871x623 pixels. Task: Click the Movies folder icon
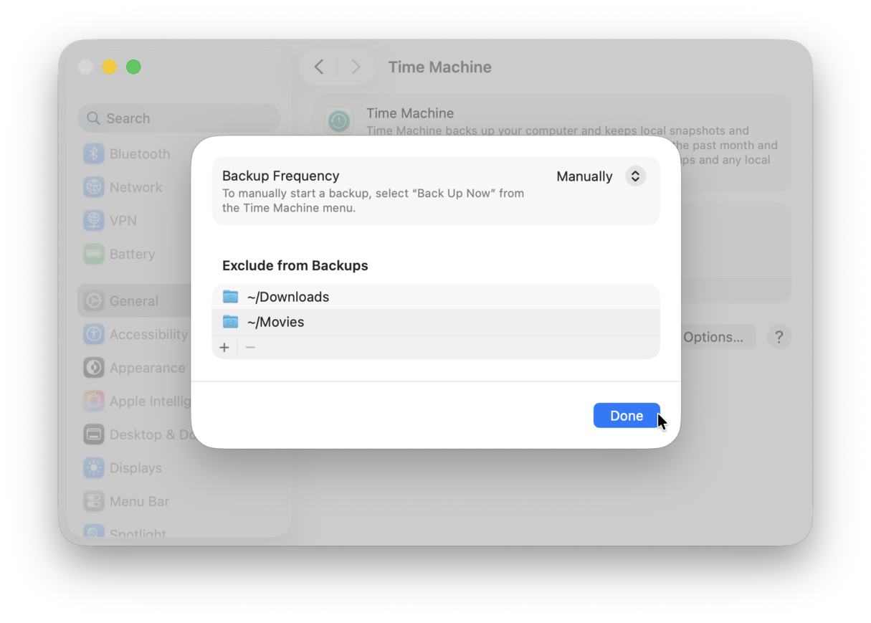tap(230, 322)
